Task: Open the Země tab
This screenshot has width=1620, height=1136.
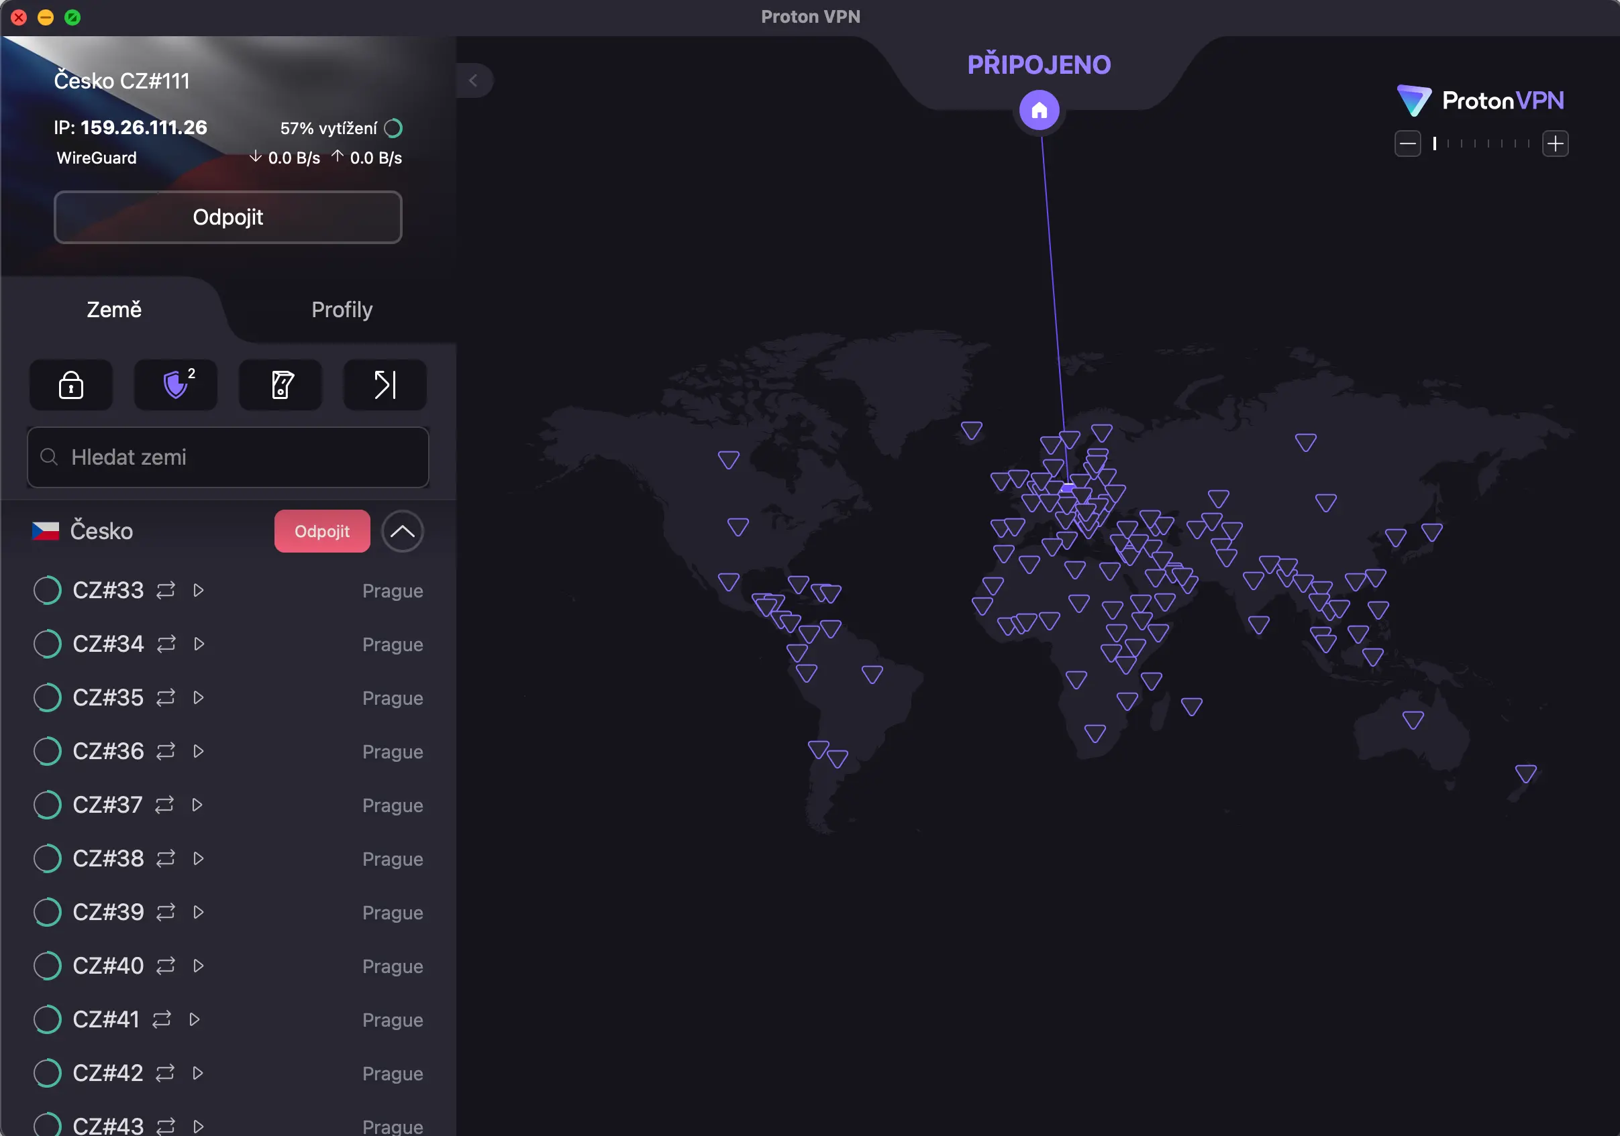Action: (x=113, y=310)
